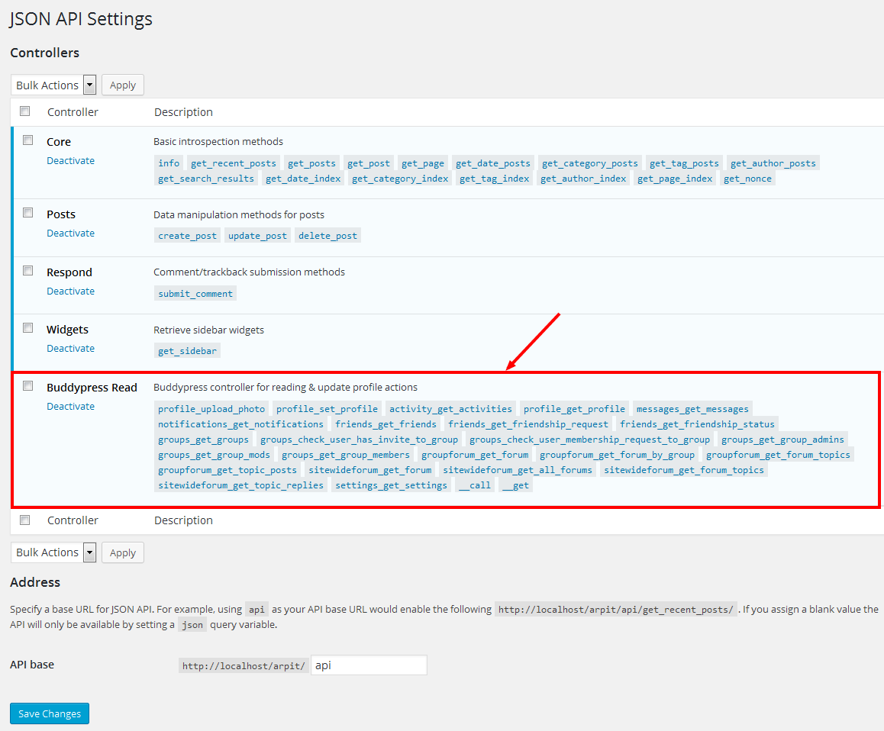The height and width of the screenshot is (731, 884).
Task: Open the get_date_posts method link
Action: coord(492,163)
